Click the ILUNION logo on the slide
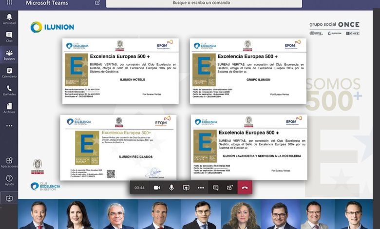The width and height of the screenshot is (380, 229). (52, 27)
